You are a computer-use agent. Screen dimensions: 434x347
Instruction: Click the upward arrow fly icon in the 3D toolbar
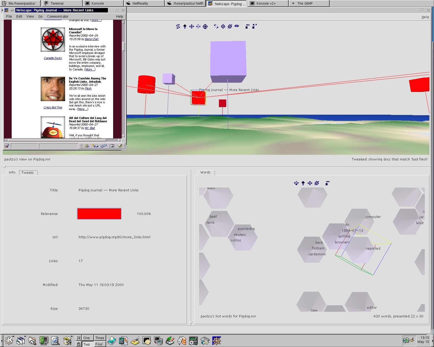(185, 26)
